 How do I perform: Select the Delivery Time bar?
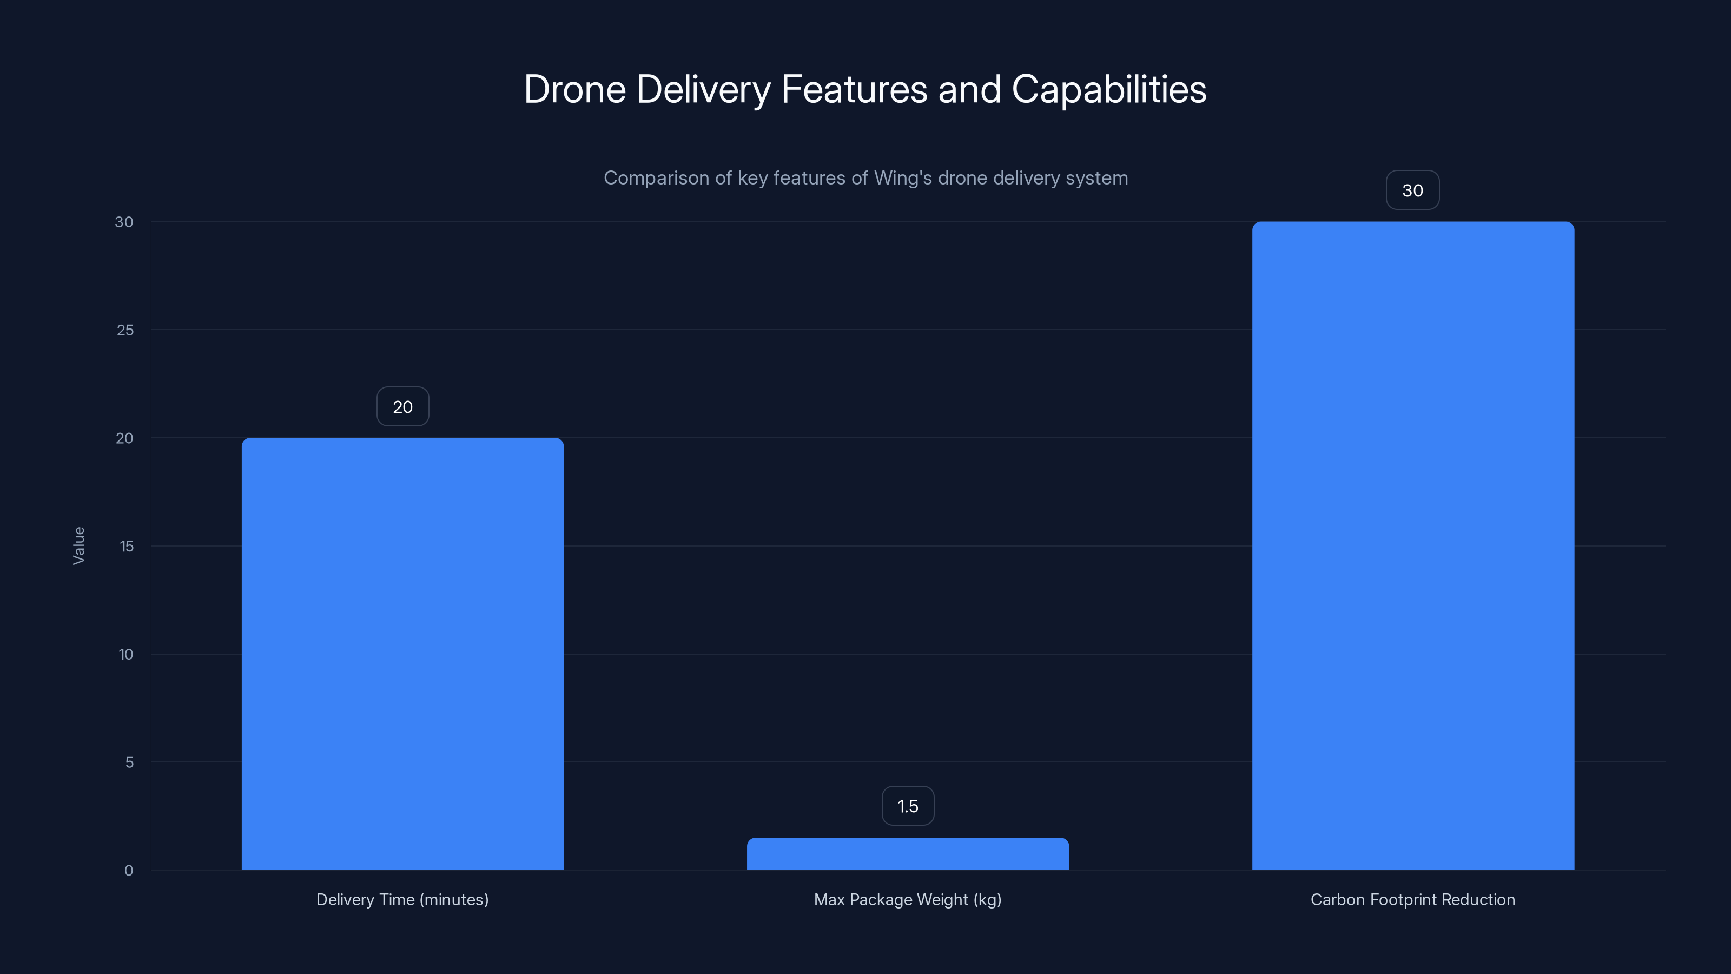coord(402,652)
